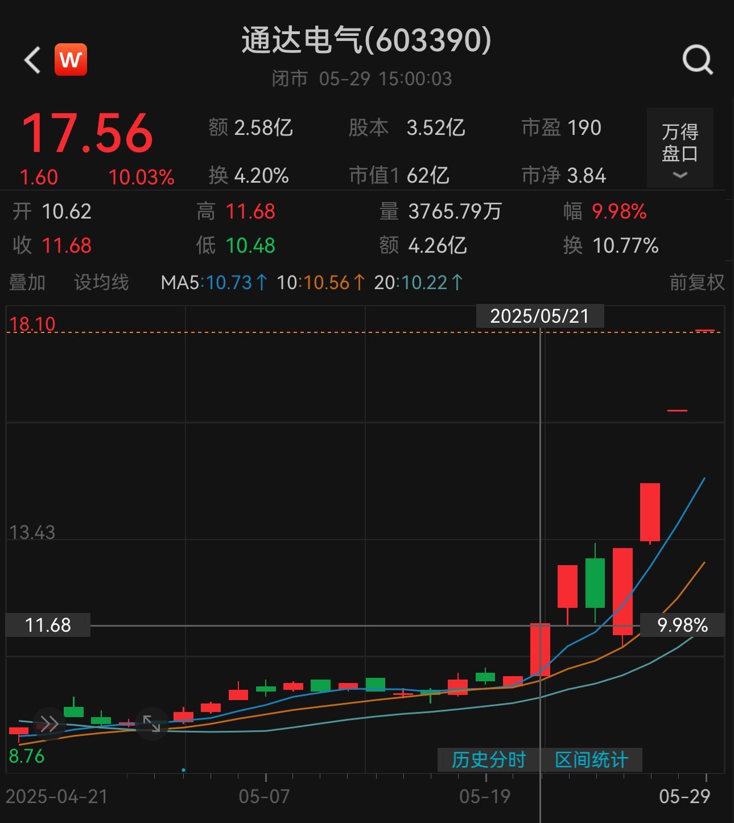Tap the 13.43 axis price label
This screenshot has height=823, width=734.
coord(32,533)
